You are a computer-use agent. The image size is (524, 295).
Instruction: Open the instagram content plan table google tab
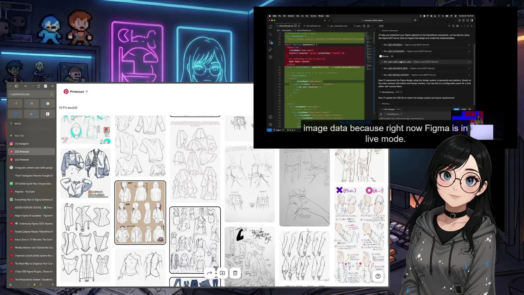click(31, 168)
